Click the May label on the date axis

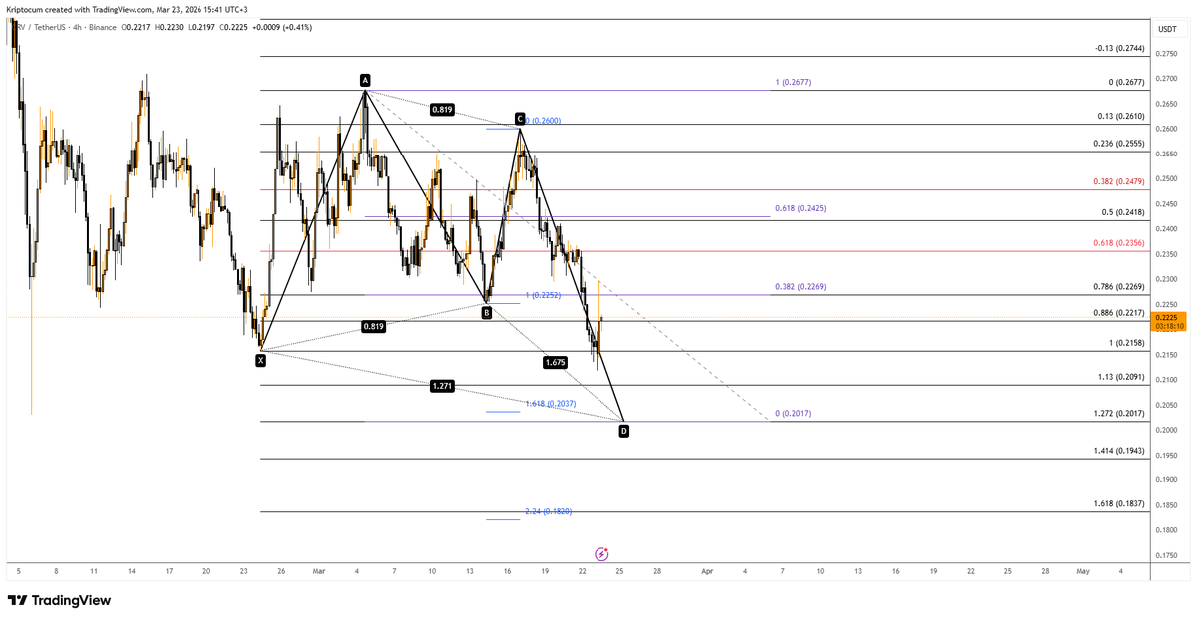[x=1083, y=571]
